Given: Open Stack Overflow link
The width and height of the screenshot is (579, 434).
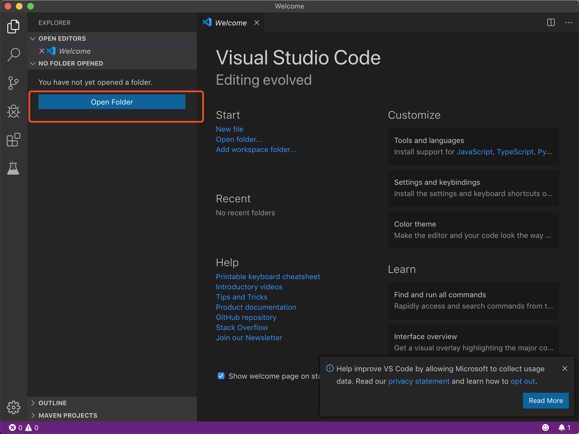Looking at the screenshot, I should click(242, 327).
